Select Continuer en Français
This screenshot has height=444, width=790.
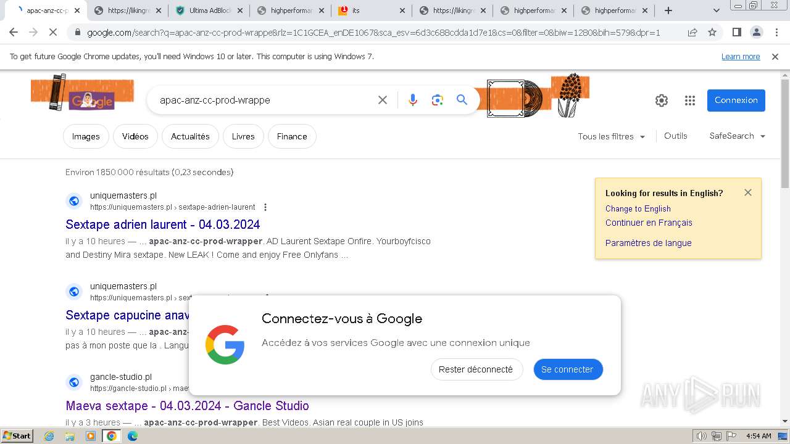pyautogui.click(x=649, y=223)
